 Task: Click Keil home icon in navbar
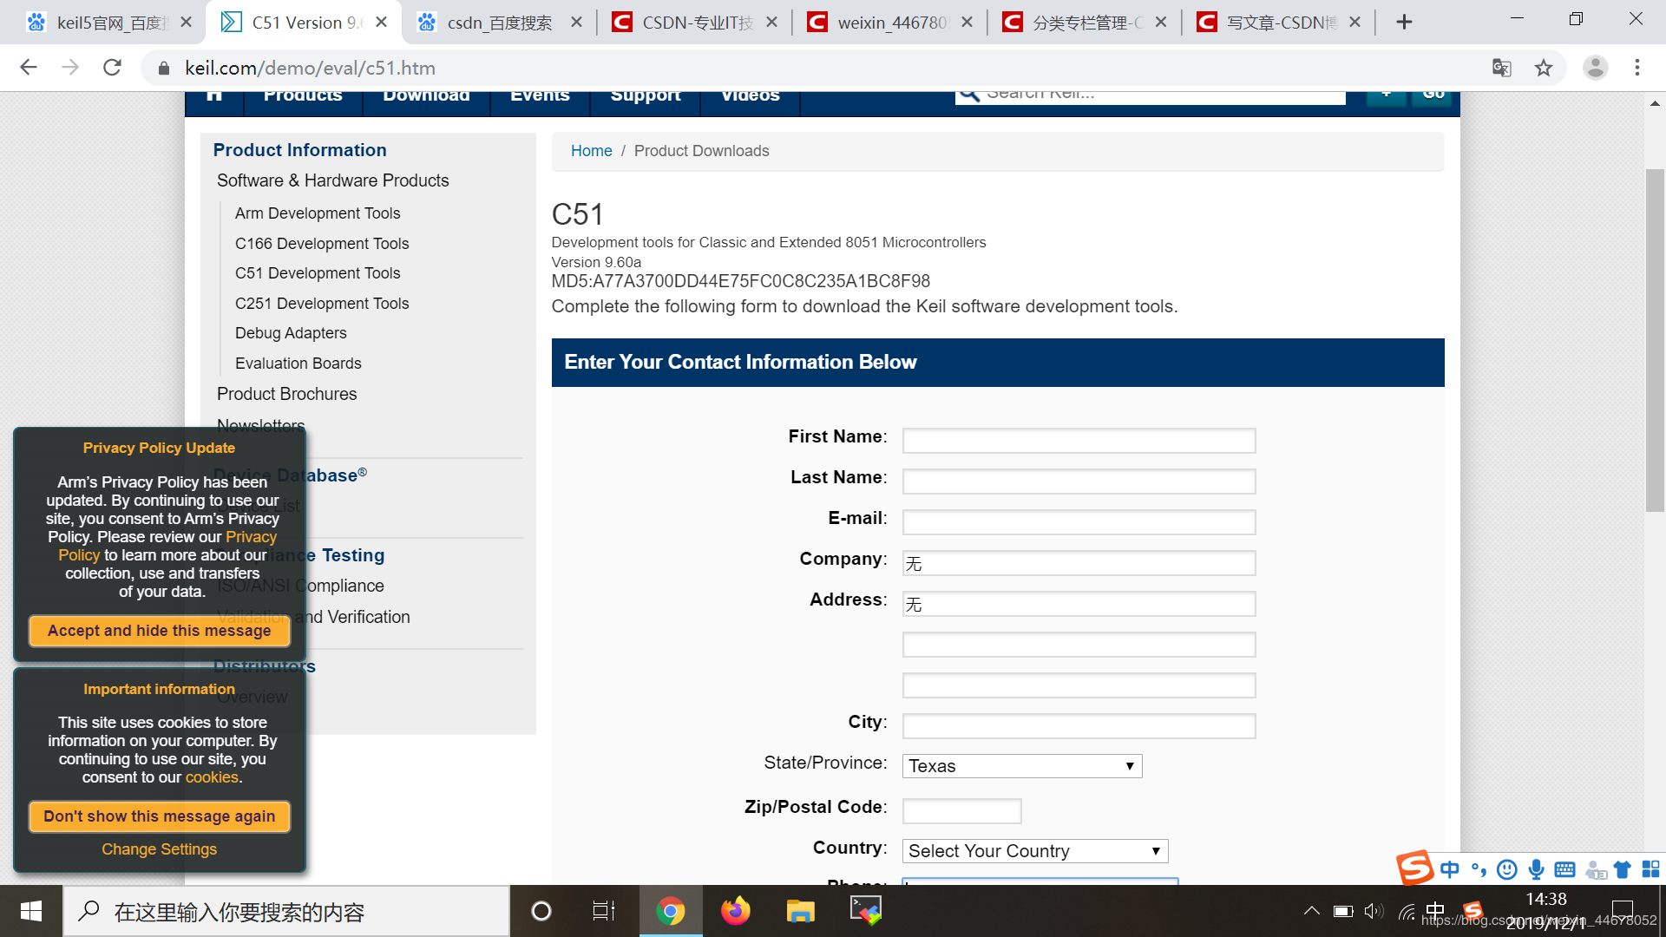pos(214,95)
